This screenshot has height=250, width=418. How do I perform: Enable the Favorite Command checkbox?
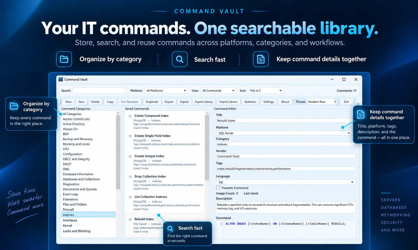(x=218, y=188)
